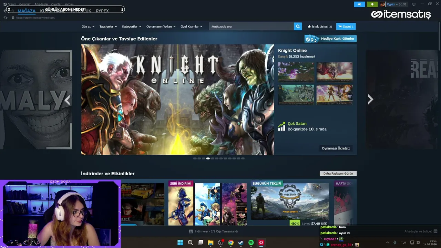Open the Friends and Chat grid icon
Viewport: 441px width, 248px height.
coord(435,231)
